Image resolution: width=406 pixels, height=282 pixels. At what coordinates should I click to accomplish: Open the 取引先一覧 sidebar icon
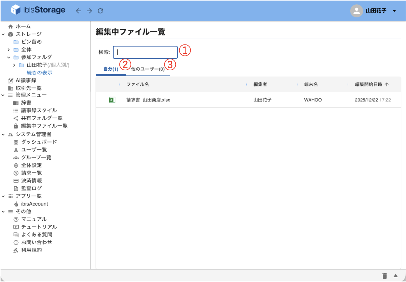(11, 88)
